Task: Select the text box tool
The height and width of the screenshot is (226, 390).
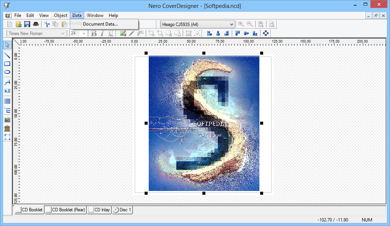Action: pyautogui.click(x=7, y=91)
